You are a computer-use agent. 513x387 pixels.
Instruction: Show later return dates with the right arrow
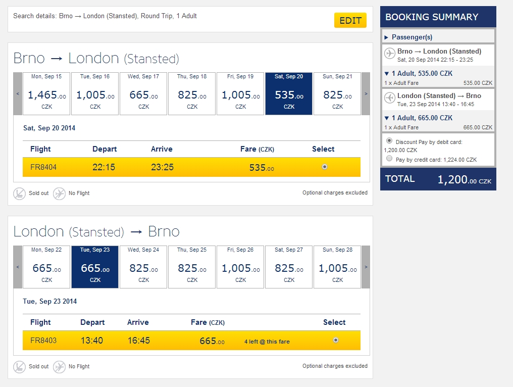pyautogui.click(x=366, y=267)
